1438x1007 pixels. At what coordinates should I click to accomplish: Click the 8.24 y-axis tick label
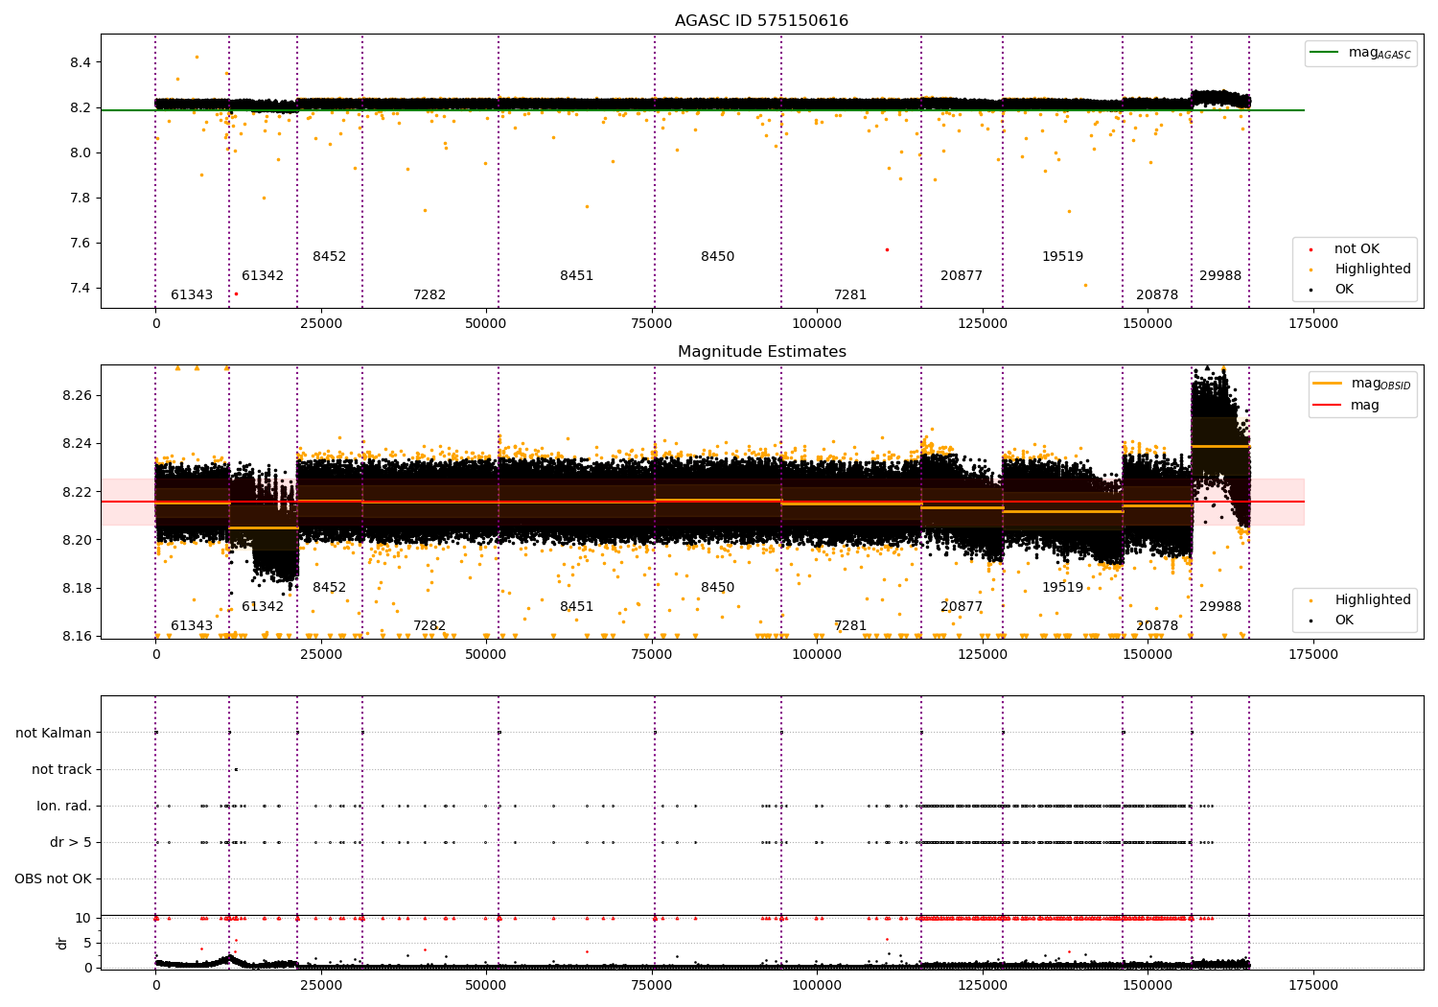pyautogui.click(x=77, y=444)
